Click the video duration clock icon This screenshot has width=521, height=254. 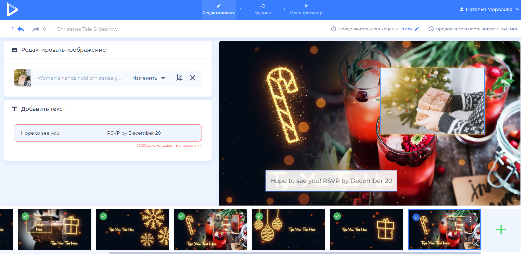(x=431, y=29)
